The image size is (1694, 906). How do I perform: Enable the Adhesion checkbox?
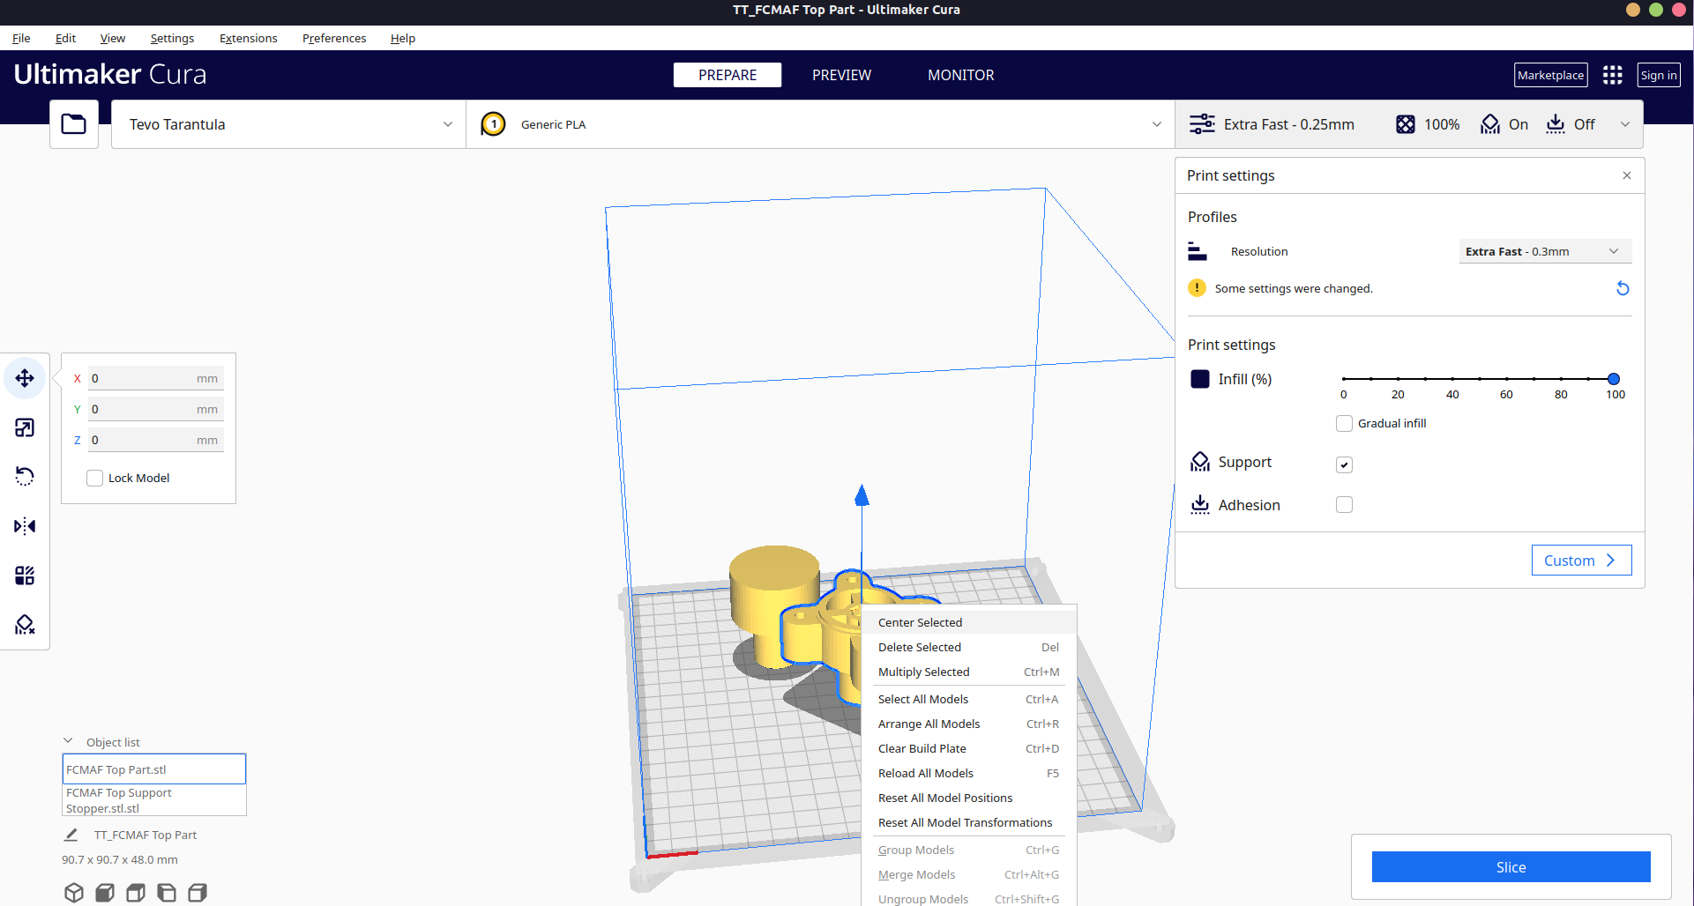point(1345,504)
